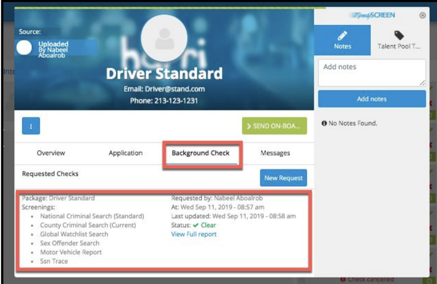This screenshot has width=437, height=284.
Task: Click the Last updated timestamp line
Action: tap(234, 216)
